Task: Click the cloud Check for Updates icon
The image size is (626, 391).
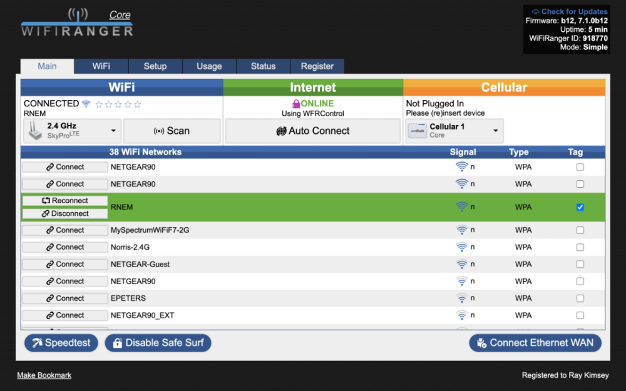Action: tap(535, 12)
